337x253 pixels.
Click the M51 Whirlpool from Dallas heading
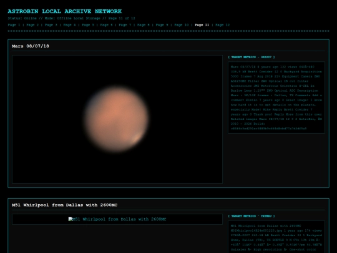click(x=65, y=205)
